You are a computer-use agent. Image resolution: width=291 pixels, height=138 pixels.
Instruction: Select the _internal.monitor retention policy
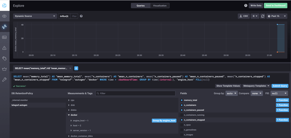[x=20, y=100]
